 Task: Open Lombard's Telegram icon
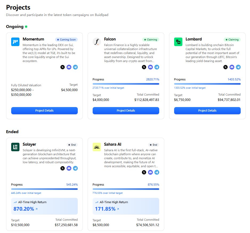tap(238, 67)
